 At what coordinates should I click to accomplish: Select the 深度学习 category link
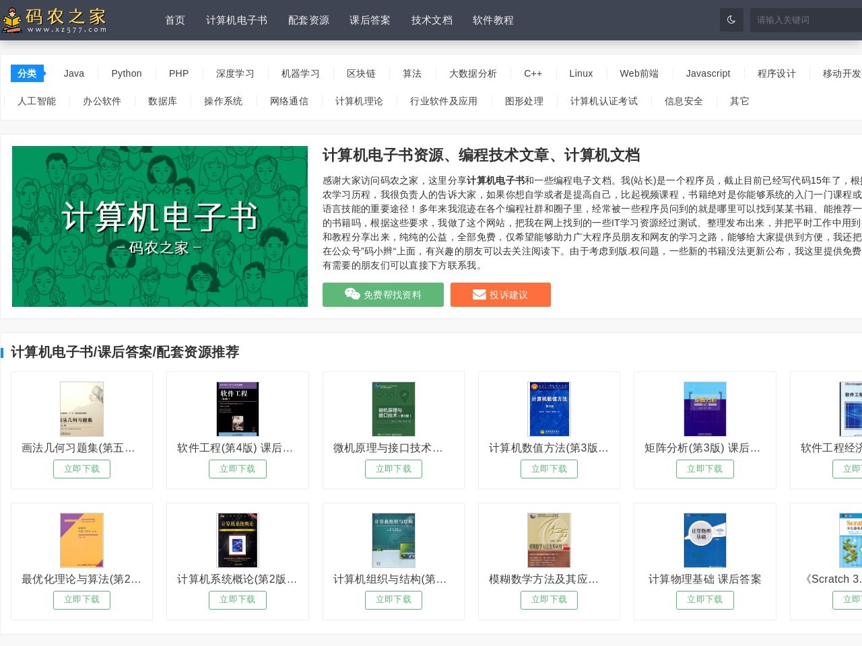tap(235, 73)
